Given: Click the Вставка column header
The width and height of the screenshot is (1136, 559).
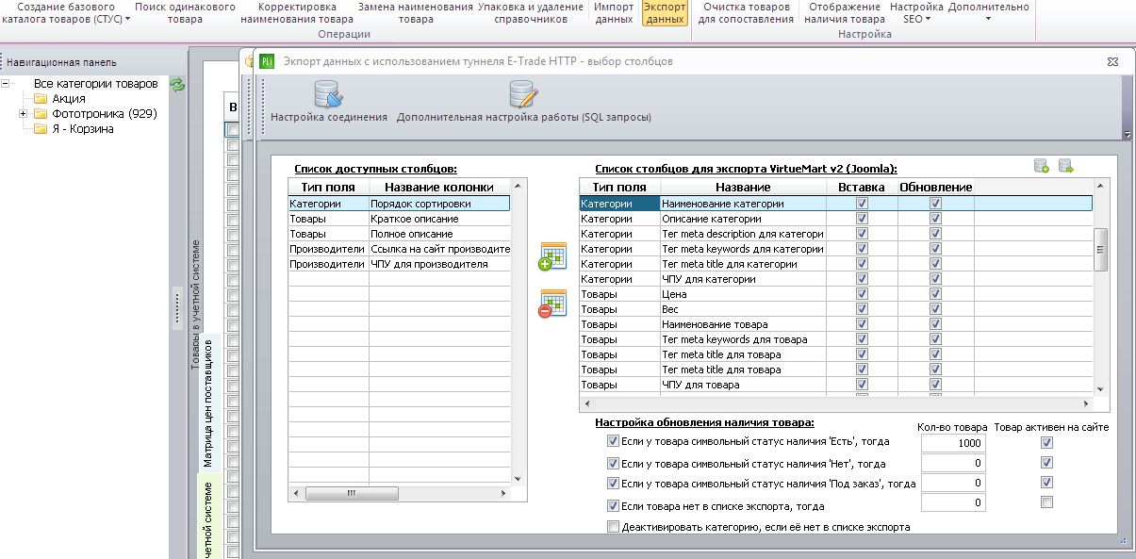Looking at the screenshot, I should [862, 188].
